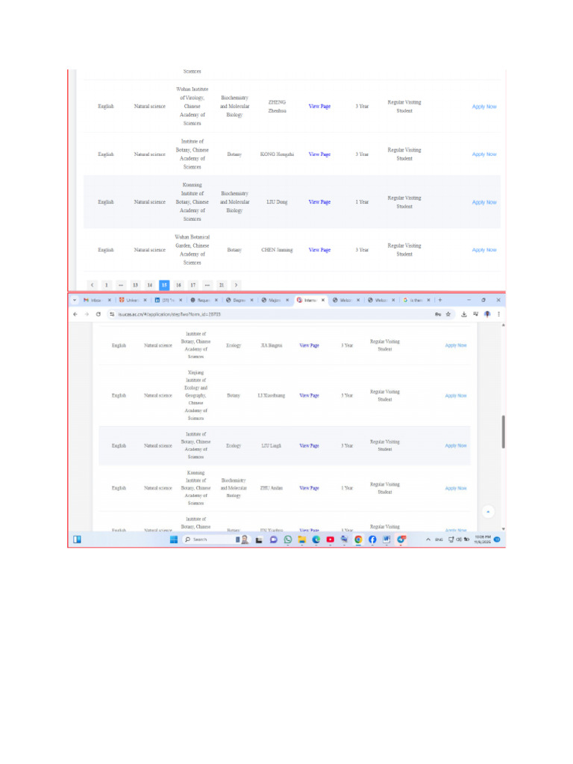573x764 pixels.
Task: Open Facebook icon in the taskbar
Action: point(372,539)
